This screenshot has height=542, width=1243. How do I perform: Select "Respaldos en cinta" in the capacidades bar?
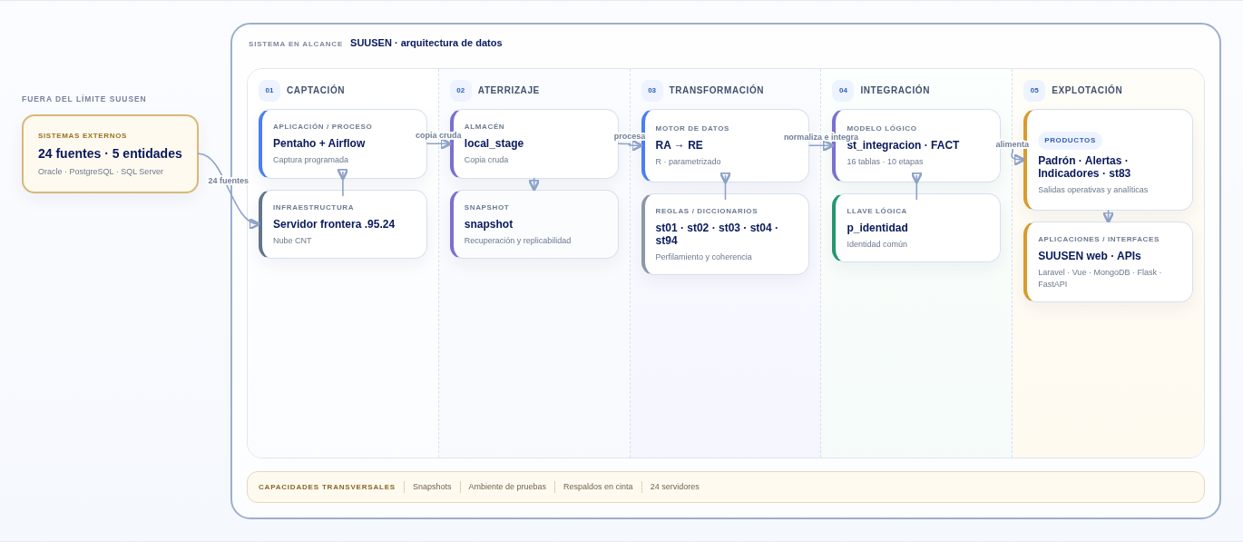598,487
